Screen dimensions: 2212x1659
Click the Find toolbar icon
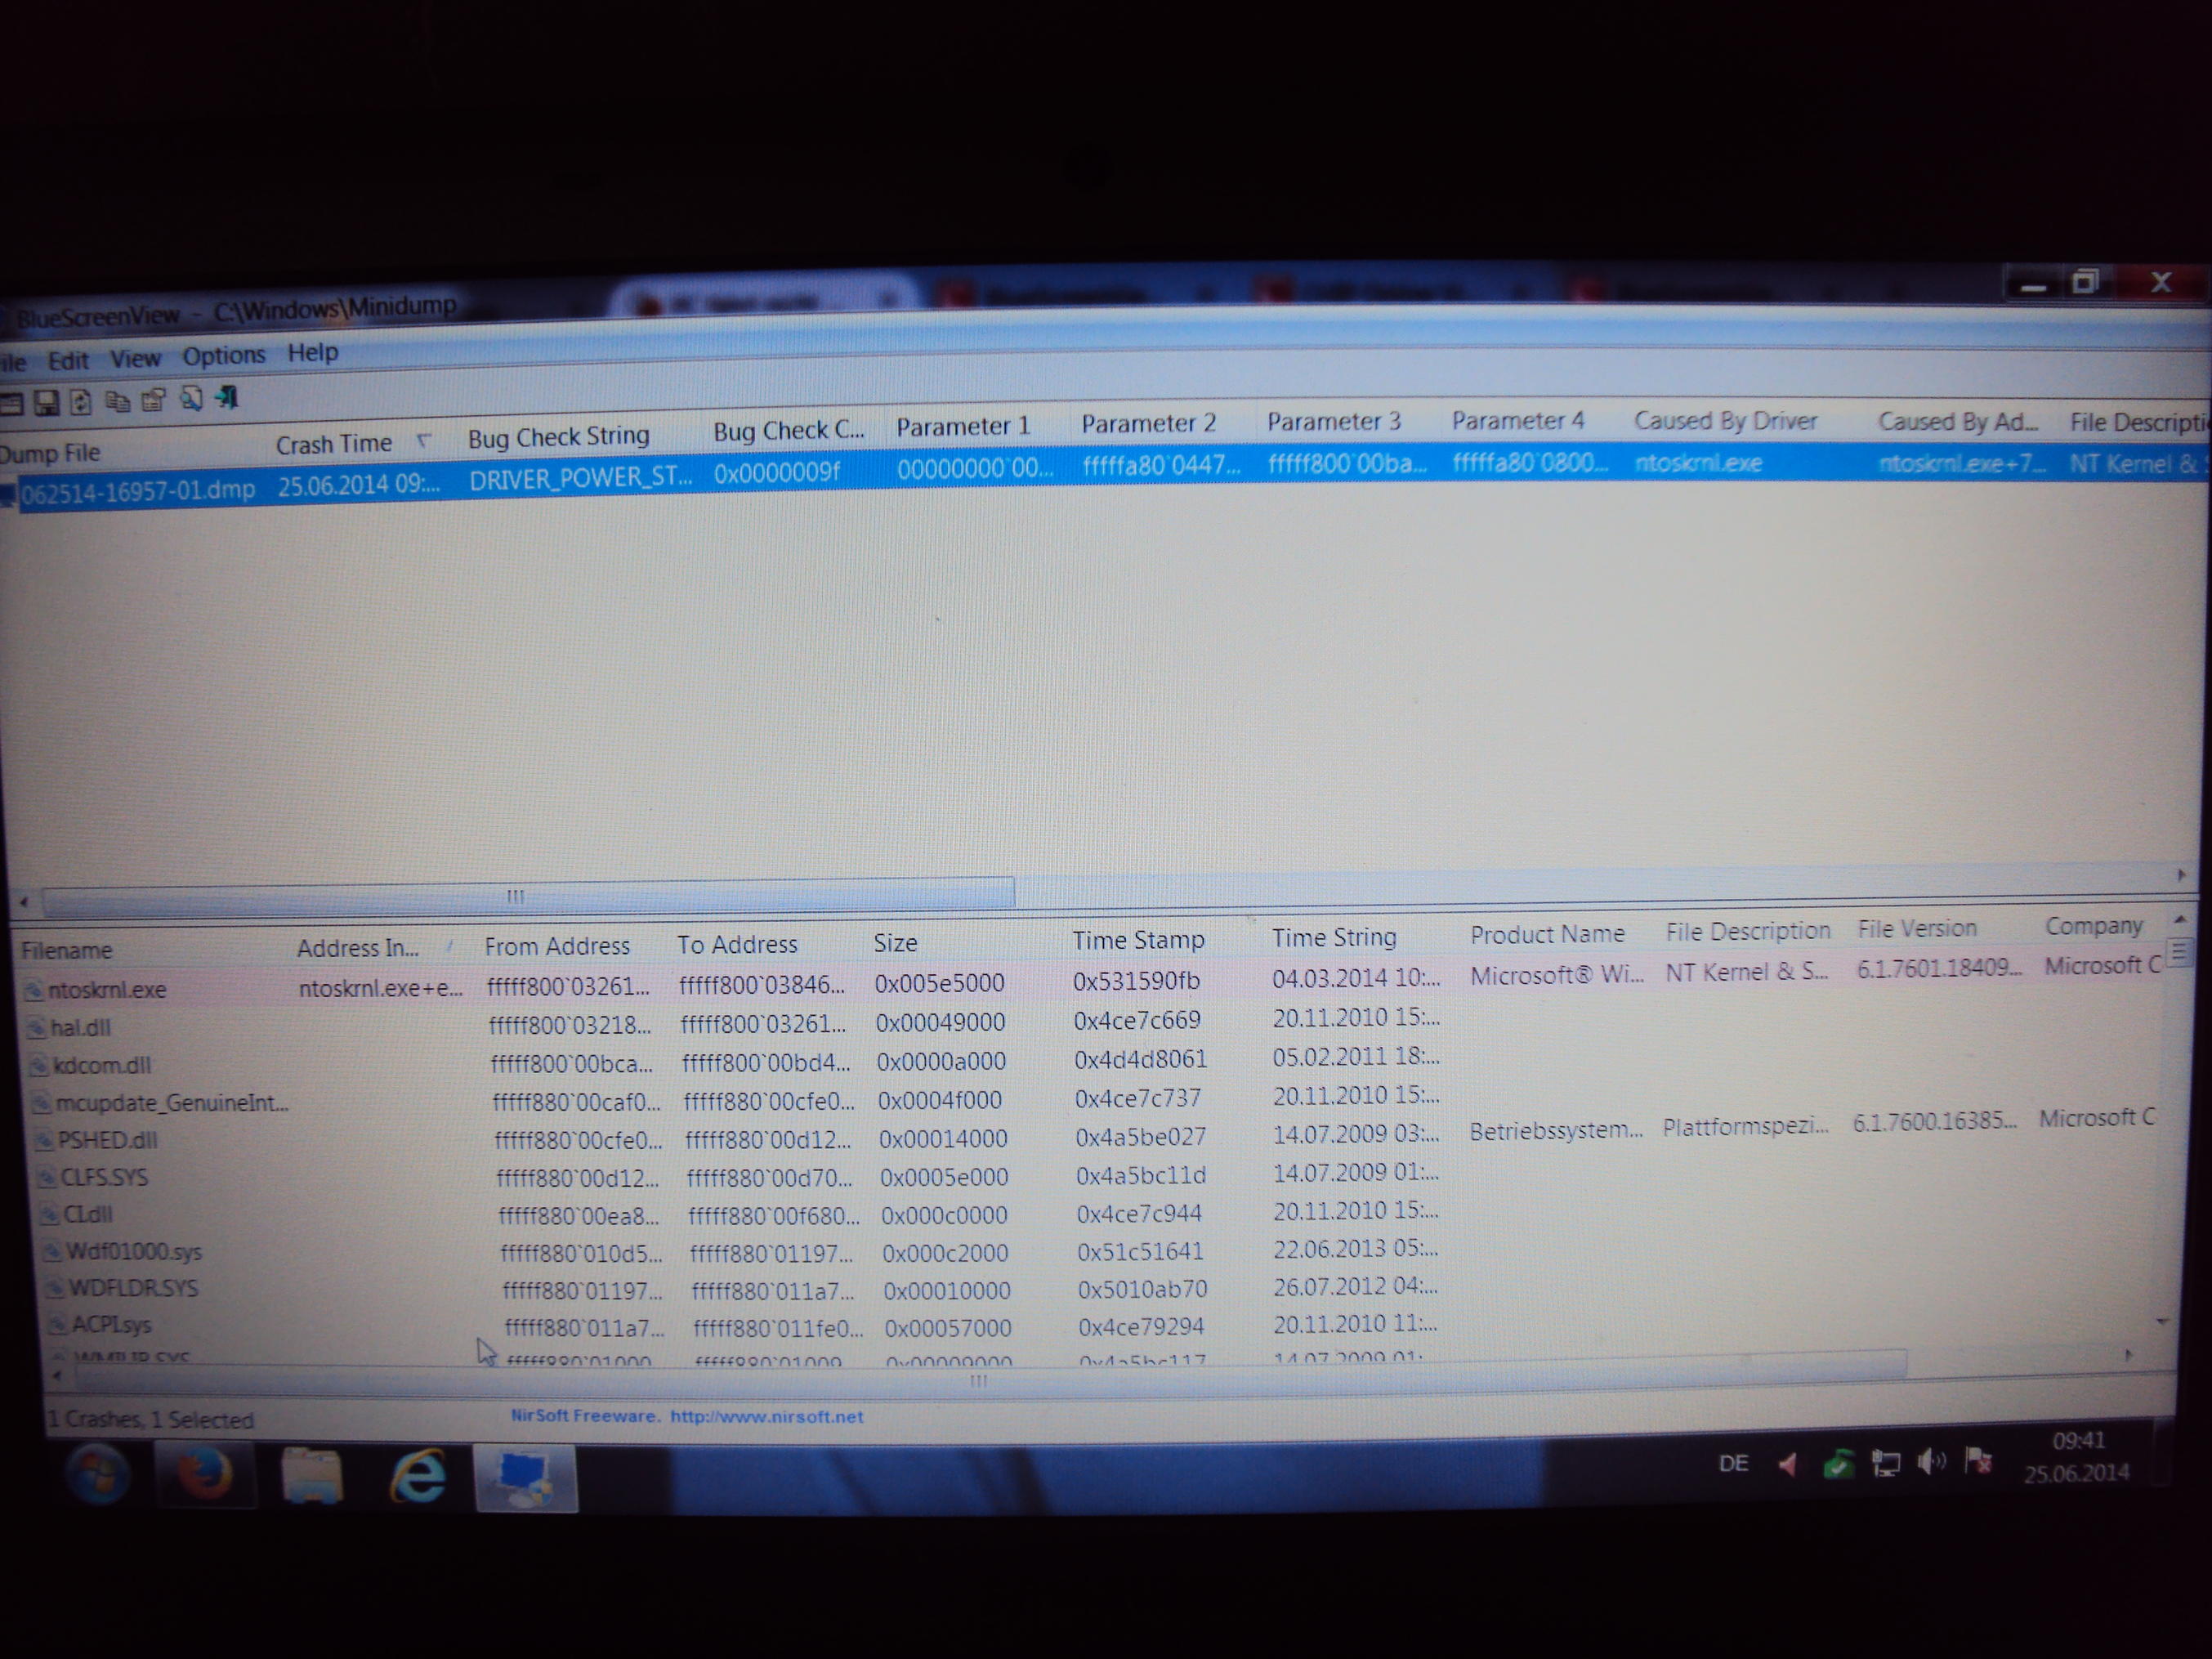190,400
